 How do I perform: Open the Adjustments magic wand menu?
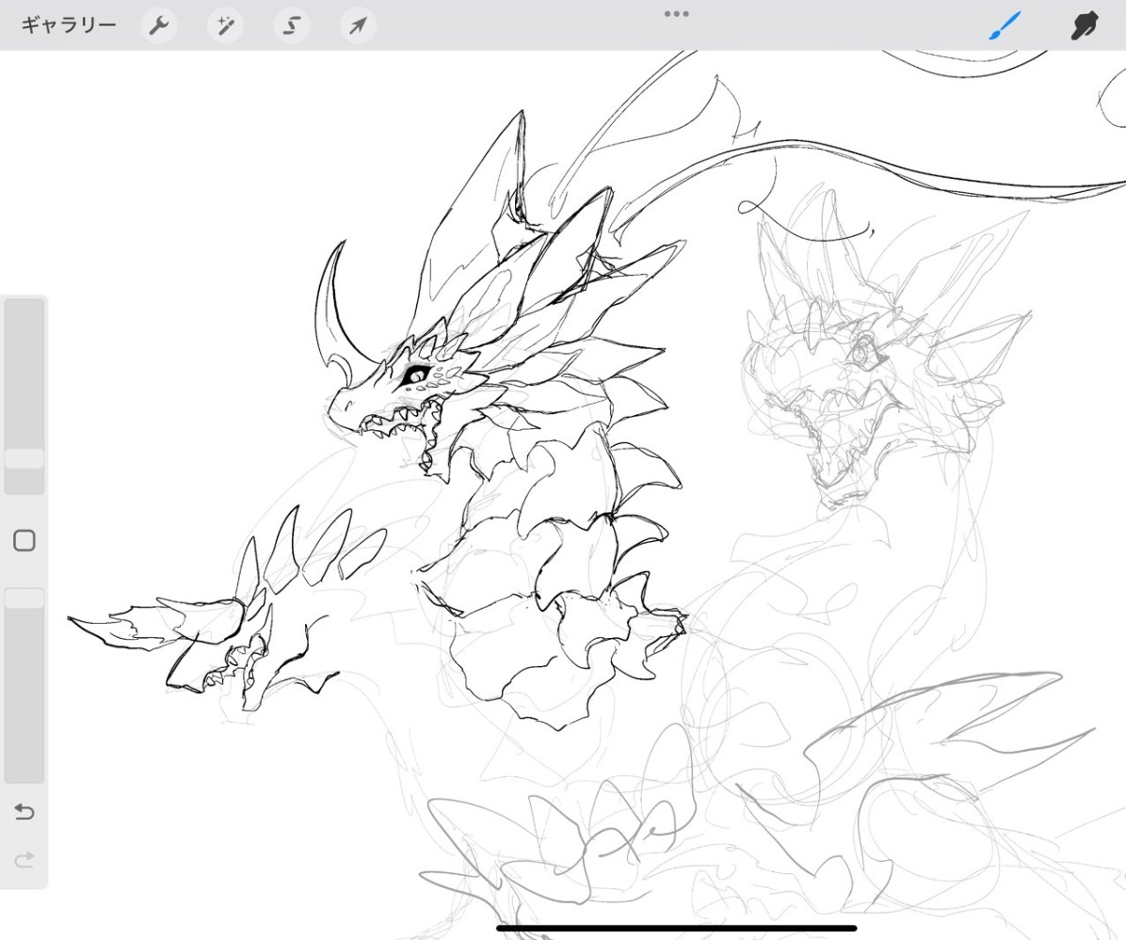click(225, 25)
